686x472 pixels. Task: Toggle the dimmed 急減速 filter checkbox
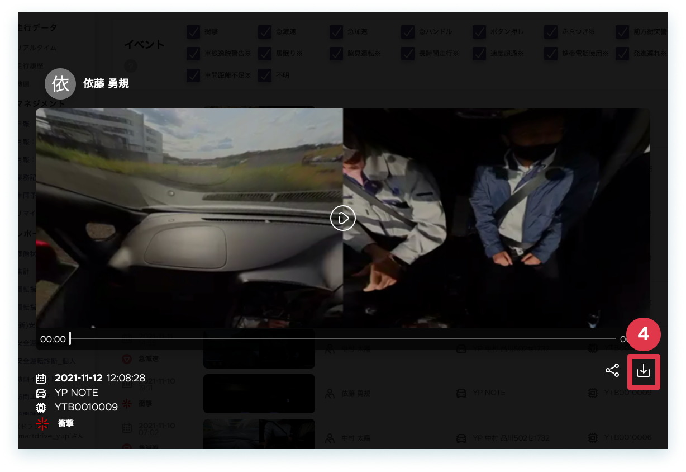click(265, 32)
